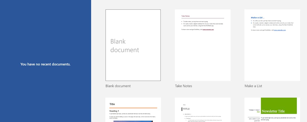The width and height of the screenshot is (307, 122).
Task: Click "You have no recent documents" message
Action: (45, 64)
